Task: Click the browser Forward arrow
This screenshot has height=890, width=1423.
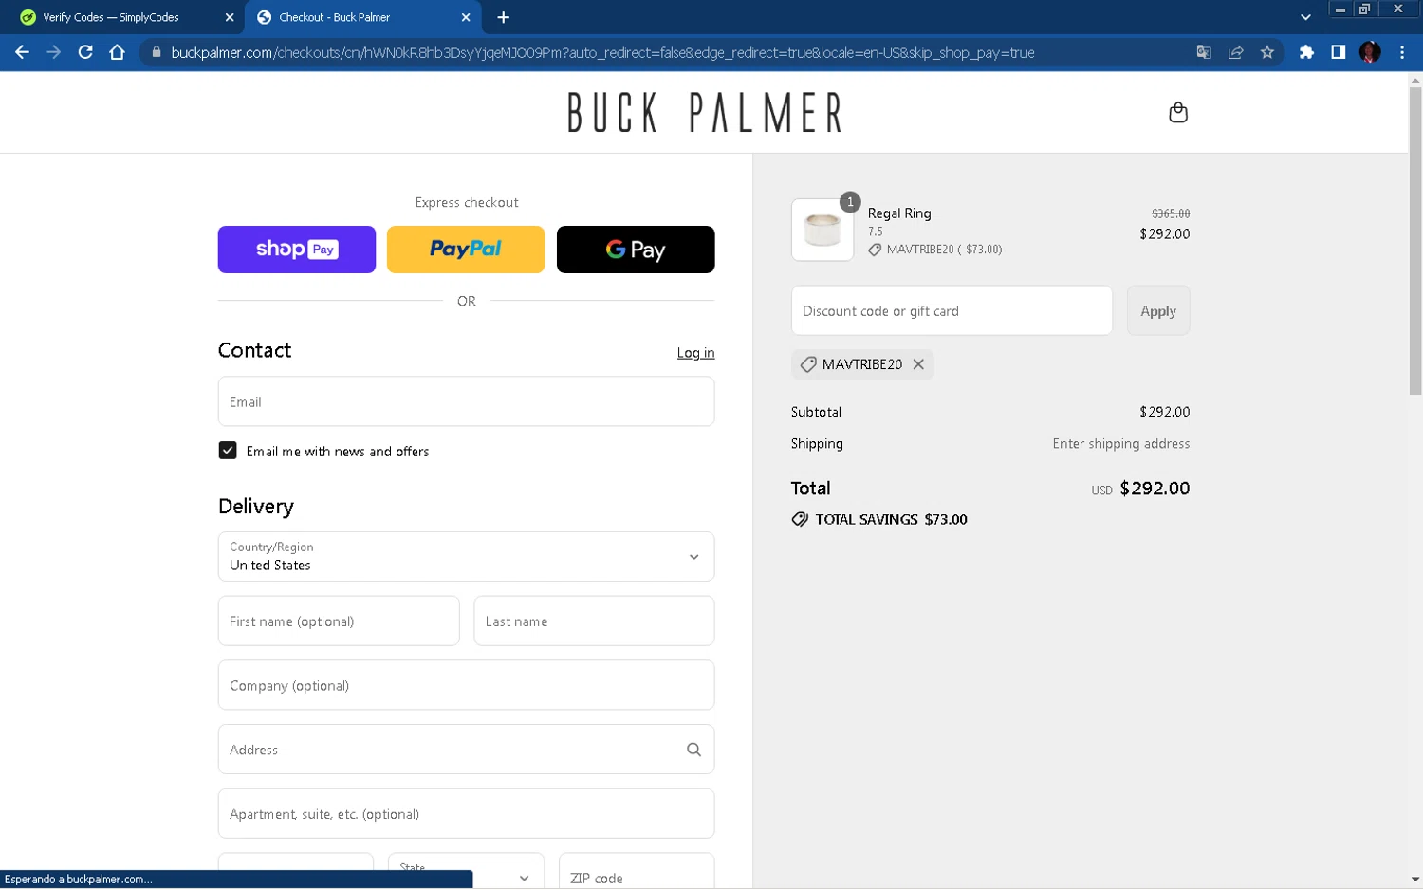Action: pyautogui.click(x=53, y=52)
